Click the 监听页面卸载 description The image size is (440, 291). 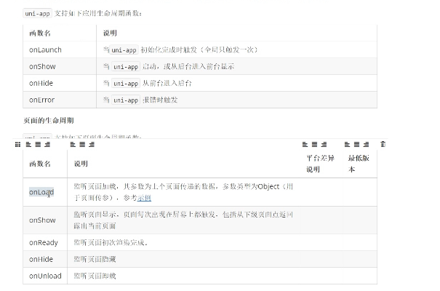tap(95, 276)
